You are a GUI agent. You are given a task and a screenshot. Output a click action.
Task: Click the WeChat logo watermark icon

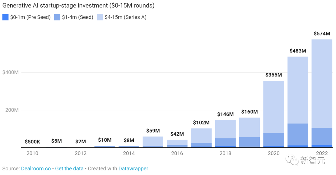(292, 160)
